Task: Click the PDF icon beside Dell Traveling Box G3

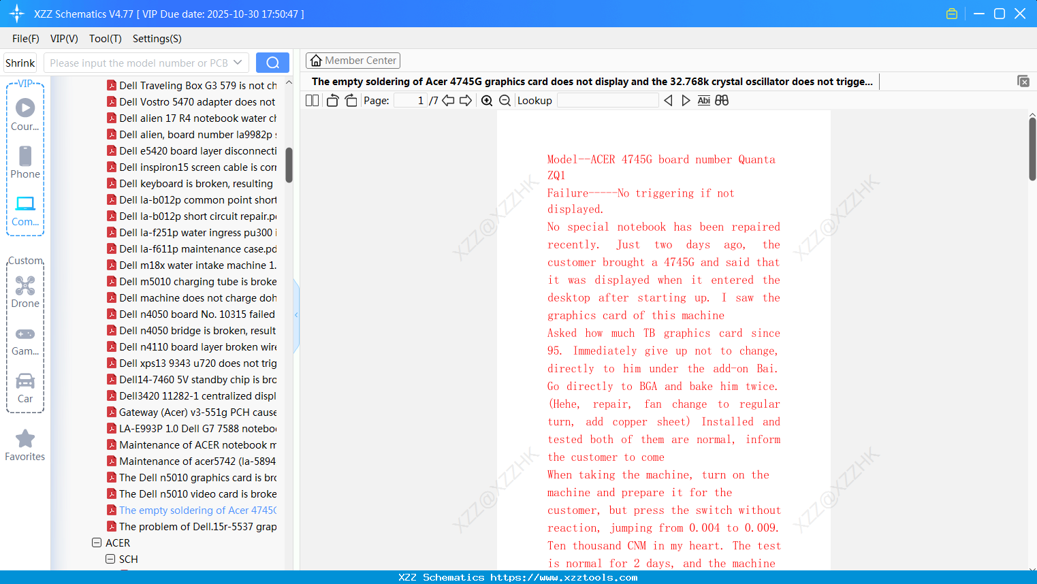Action: pos(112,85)
